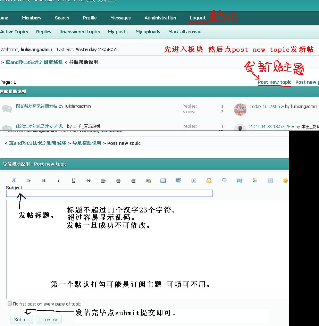Open the font size tool icon
This screenshot has width=319, height=326.
click(29, 181)
